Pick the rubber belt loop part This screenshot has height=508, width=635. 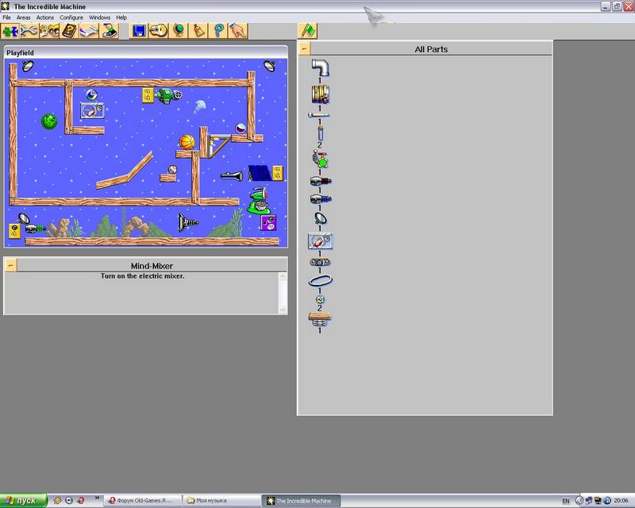[320, 281]
